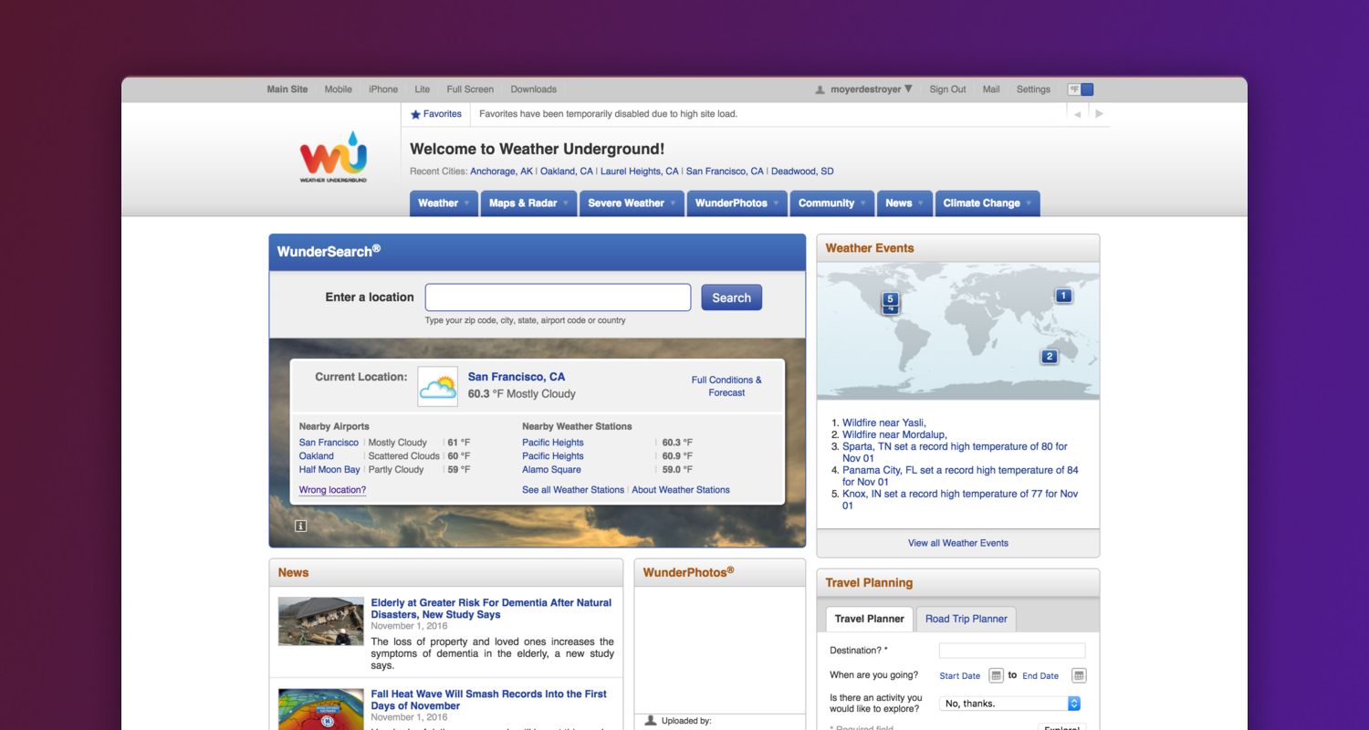Open the Panama City, FL record event
This screenshot has height=730, width=1369.
point(960,476)
